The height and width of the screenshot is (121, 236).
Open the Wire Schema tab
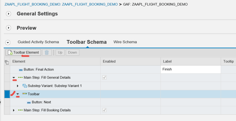pyautogui.click(x=125, y=42)
